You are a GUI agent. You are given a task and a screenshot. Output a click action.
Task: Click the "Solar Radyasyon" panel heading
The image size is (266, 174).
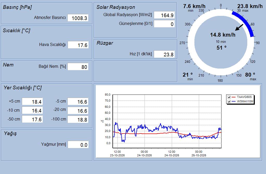(116, 7)
